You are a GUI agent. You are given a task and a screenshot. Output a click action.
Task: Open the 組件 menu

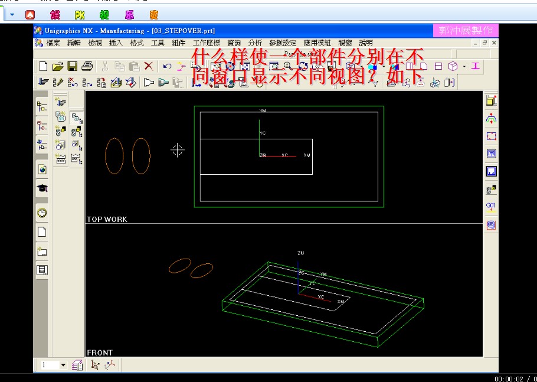[x=178, y=43]
